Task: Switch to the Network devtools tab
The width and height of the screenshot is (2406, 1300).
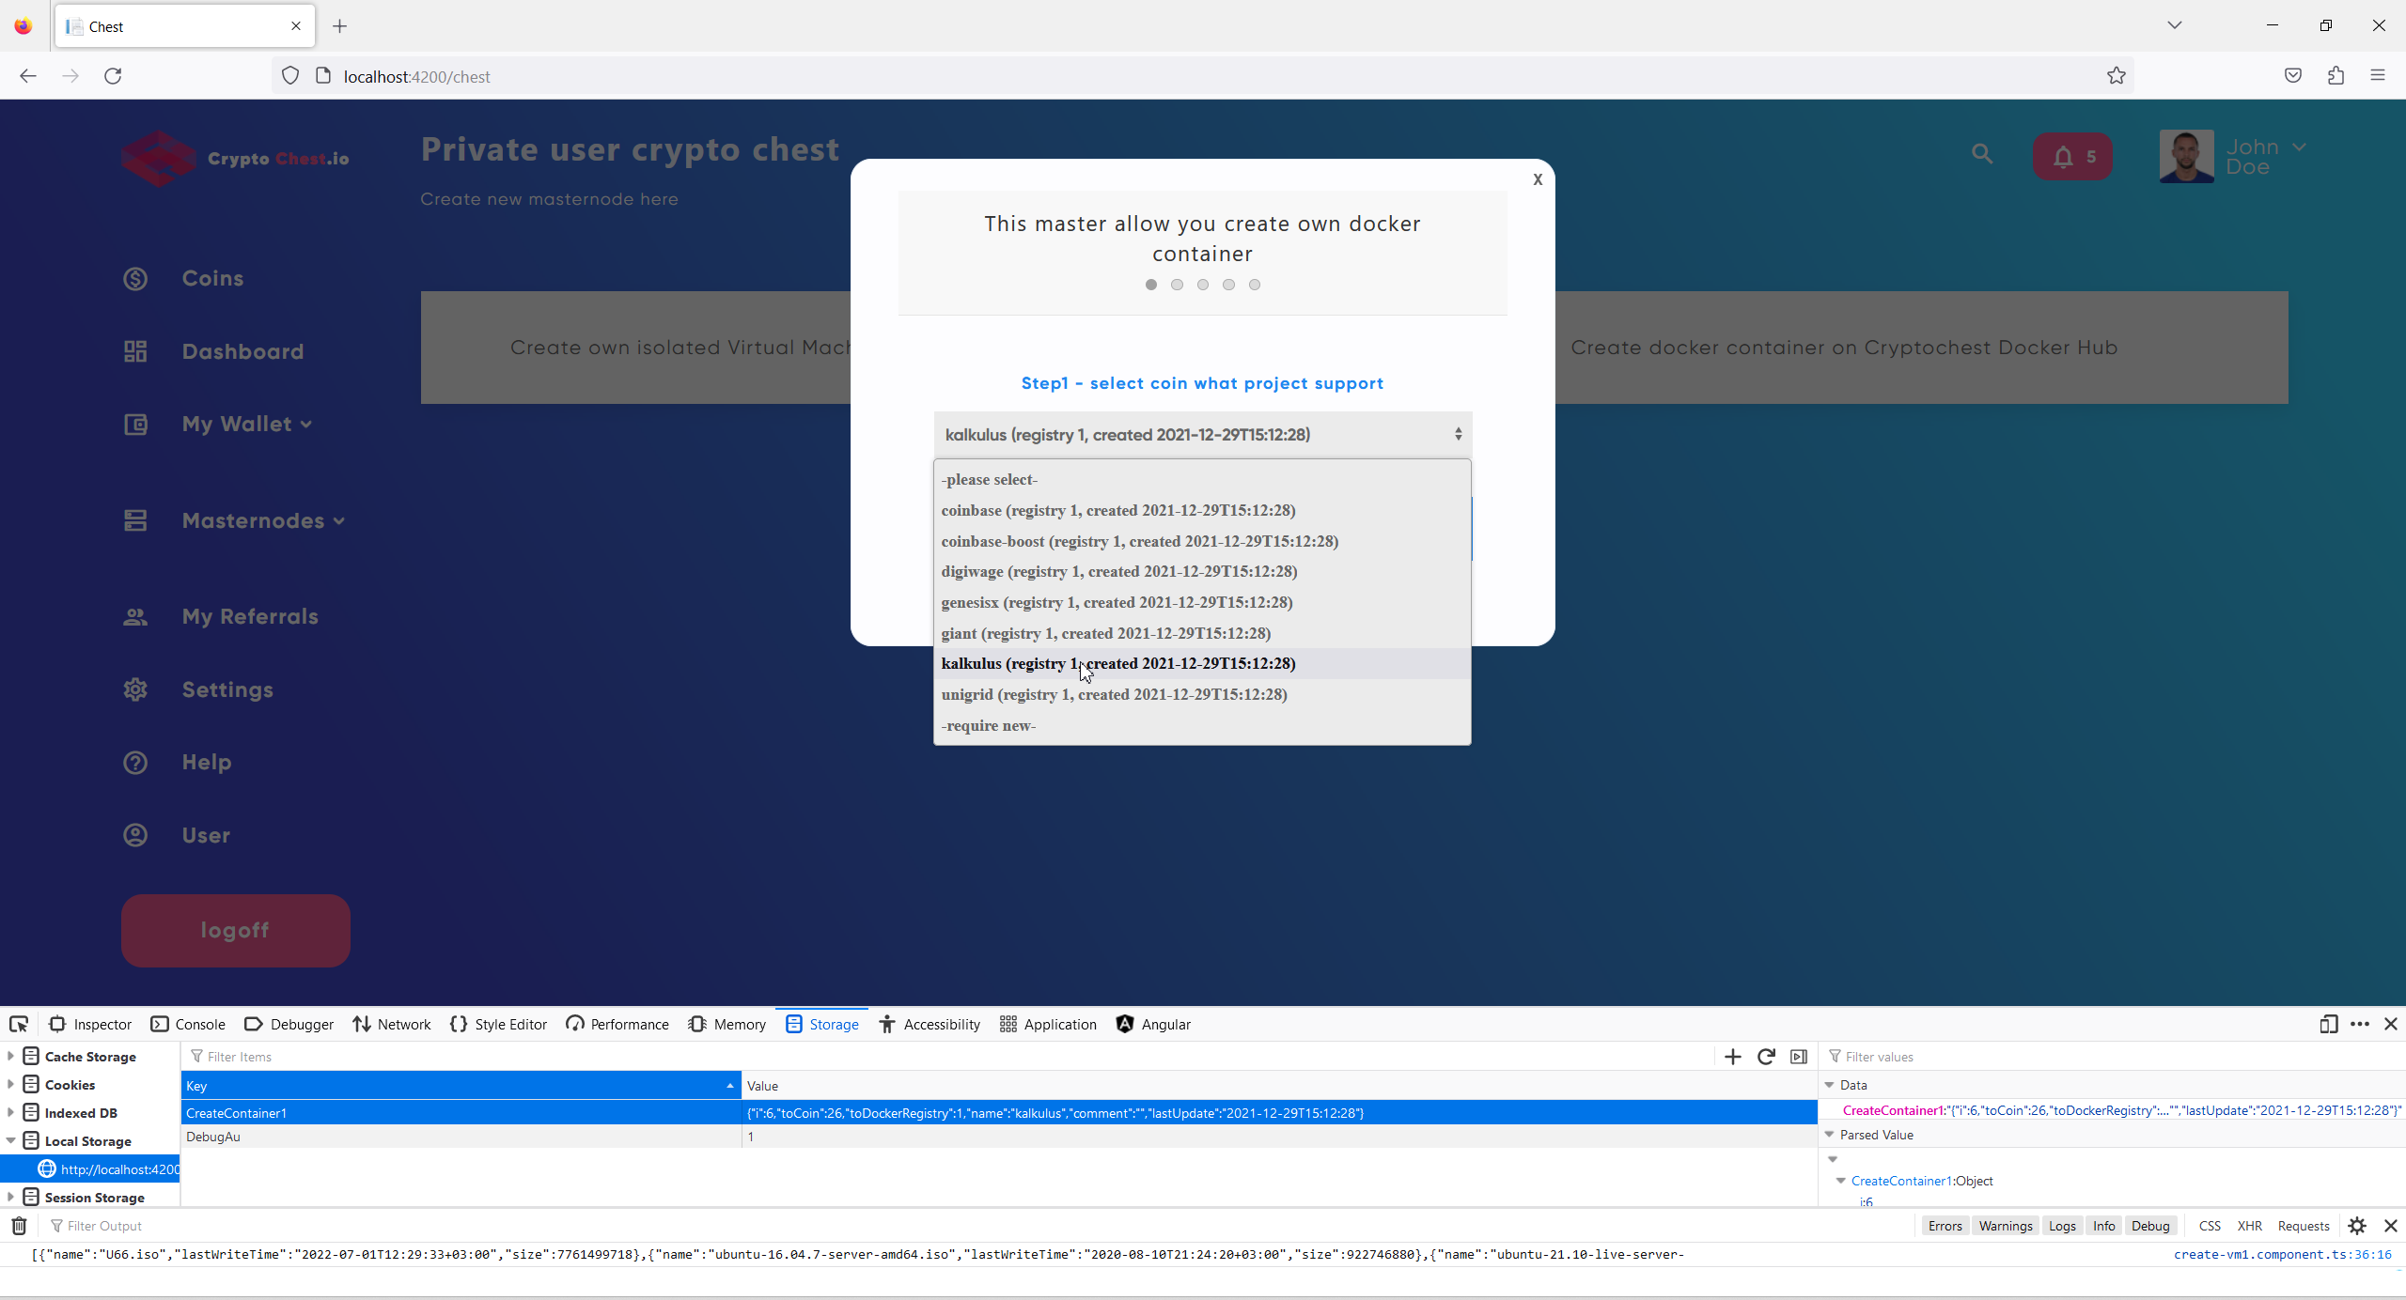Action: tap(392, 1024)
